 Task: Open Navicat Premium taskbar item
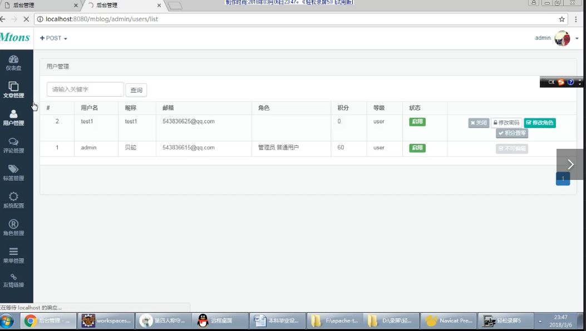point(449,320)
